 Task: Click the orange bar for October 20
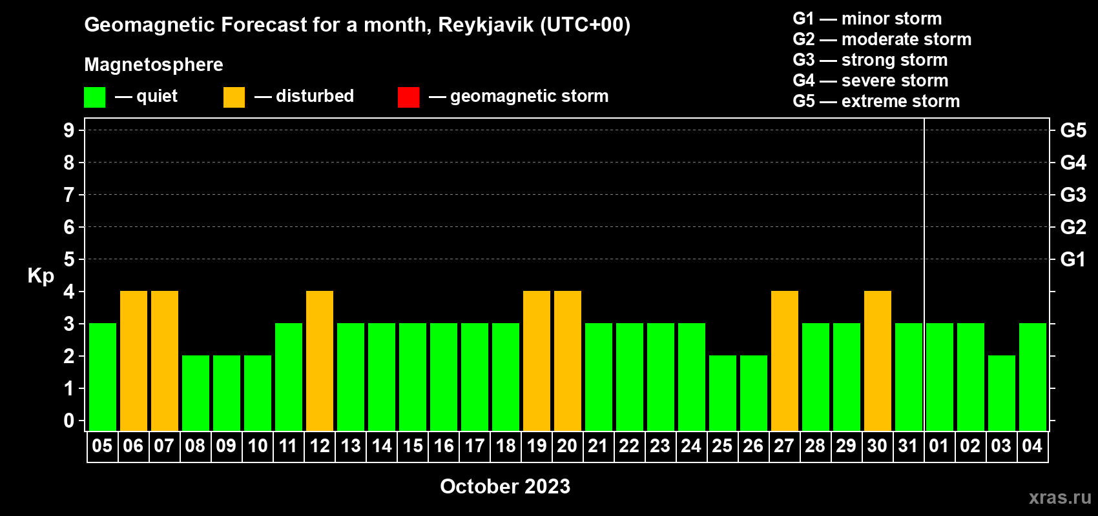pyautogui.click(x=568, y=361)
